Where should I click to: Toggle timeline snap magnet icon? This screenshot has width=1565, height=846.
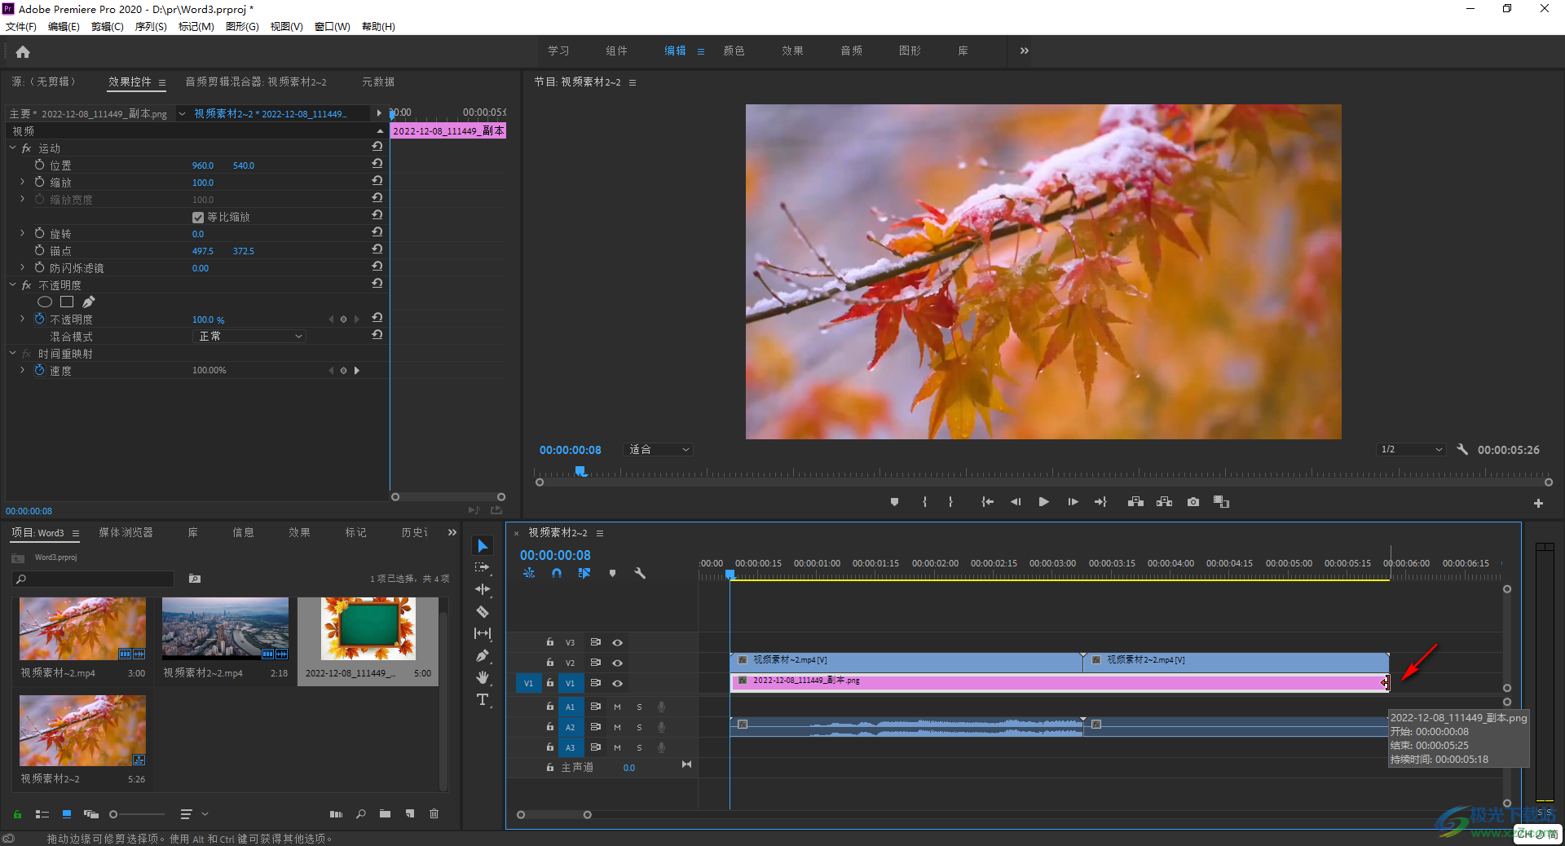557,573
